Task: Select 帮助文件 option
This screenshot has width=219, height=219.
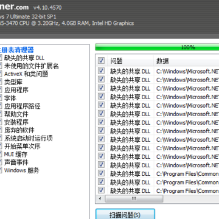Action: point(16,114)
